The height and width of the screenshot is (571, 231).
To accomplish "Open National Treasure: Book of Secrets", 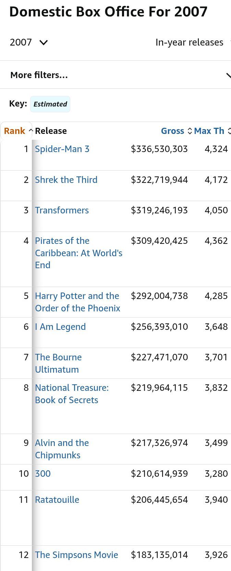I will click(x=72, y=394).
